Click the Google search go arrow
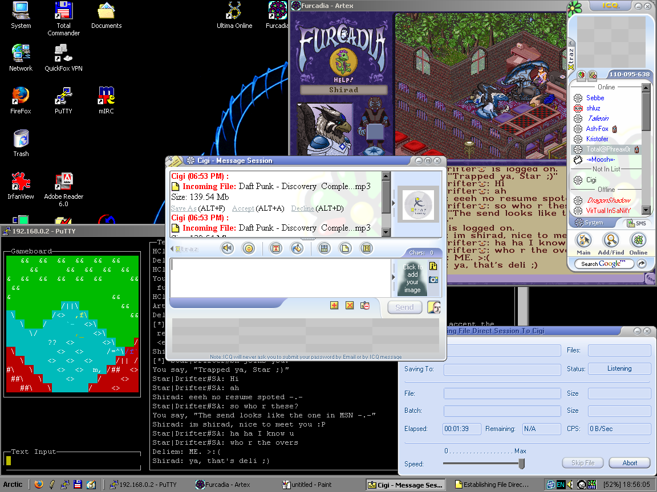The image size is (657, 492). click(x=642, y=264)
